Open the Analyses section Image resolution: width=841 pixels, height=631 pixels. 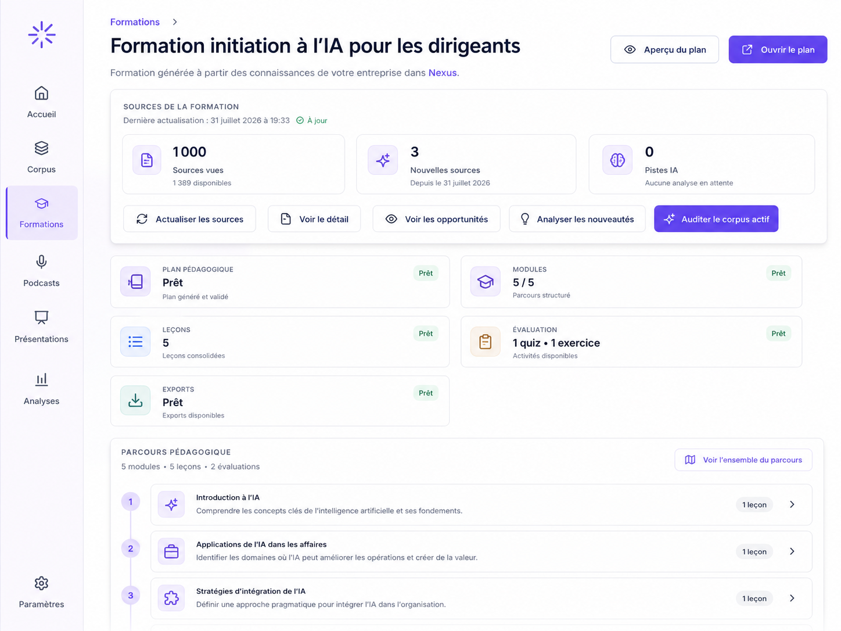click(x=41, y=389)
